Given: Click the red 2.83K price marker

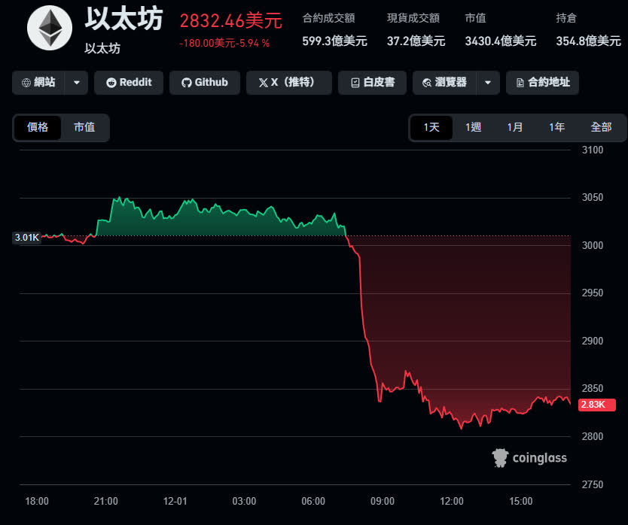Looking at the screenshot, I should [596, 405].
